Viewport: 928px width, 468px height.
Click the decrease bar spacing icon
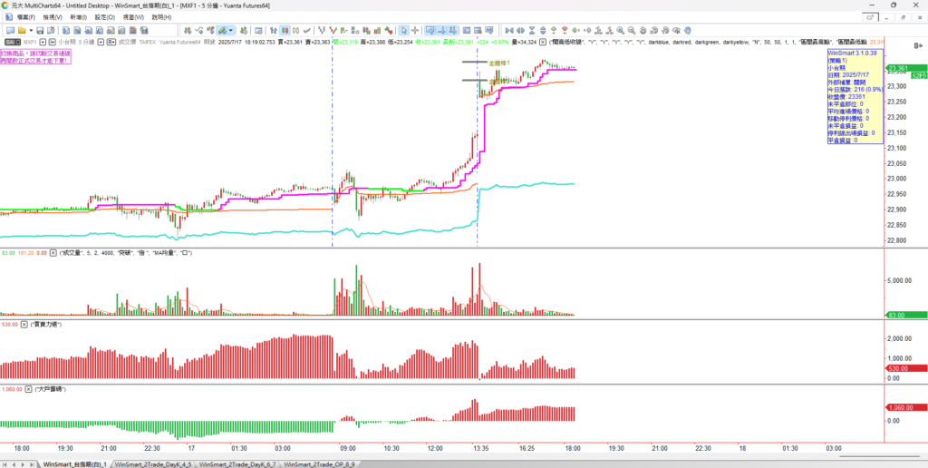[509, 30]
